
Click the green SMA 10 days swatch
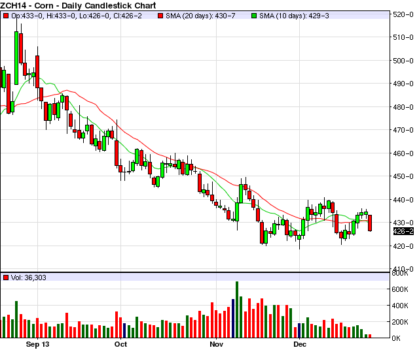coord(254,16)
